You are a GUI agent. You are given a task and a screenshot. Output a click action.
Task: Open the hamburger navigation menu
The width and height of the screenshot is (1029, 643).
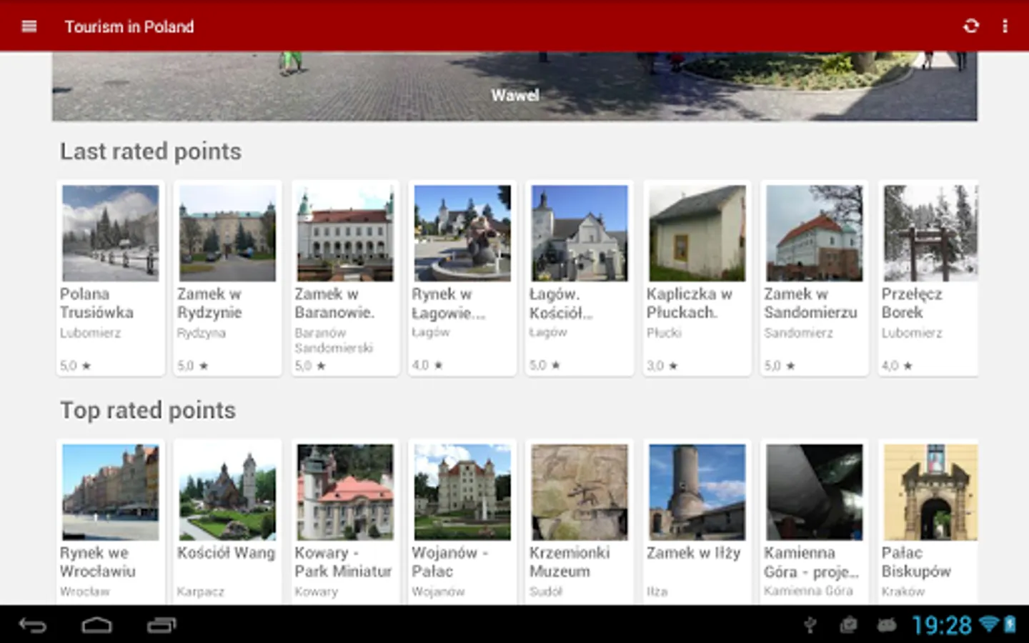(x=29, y=26)
